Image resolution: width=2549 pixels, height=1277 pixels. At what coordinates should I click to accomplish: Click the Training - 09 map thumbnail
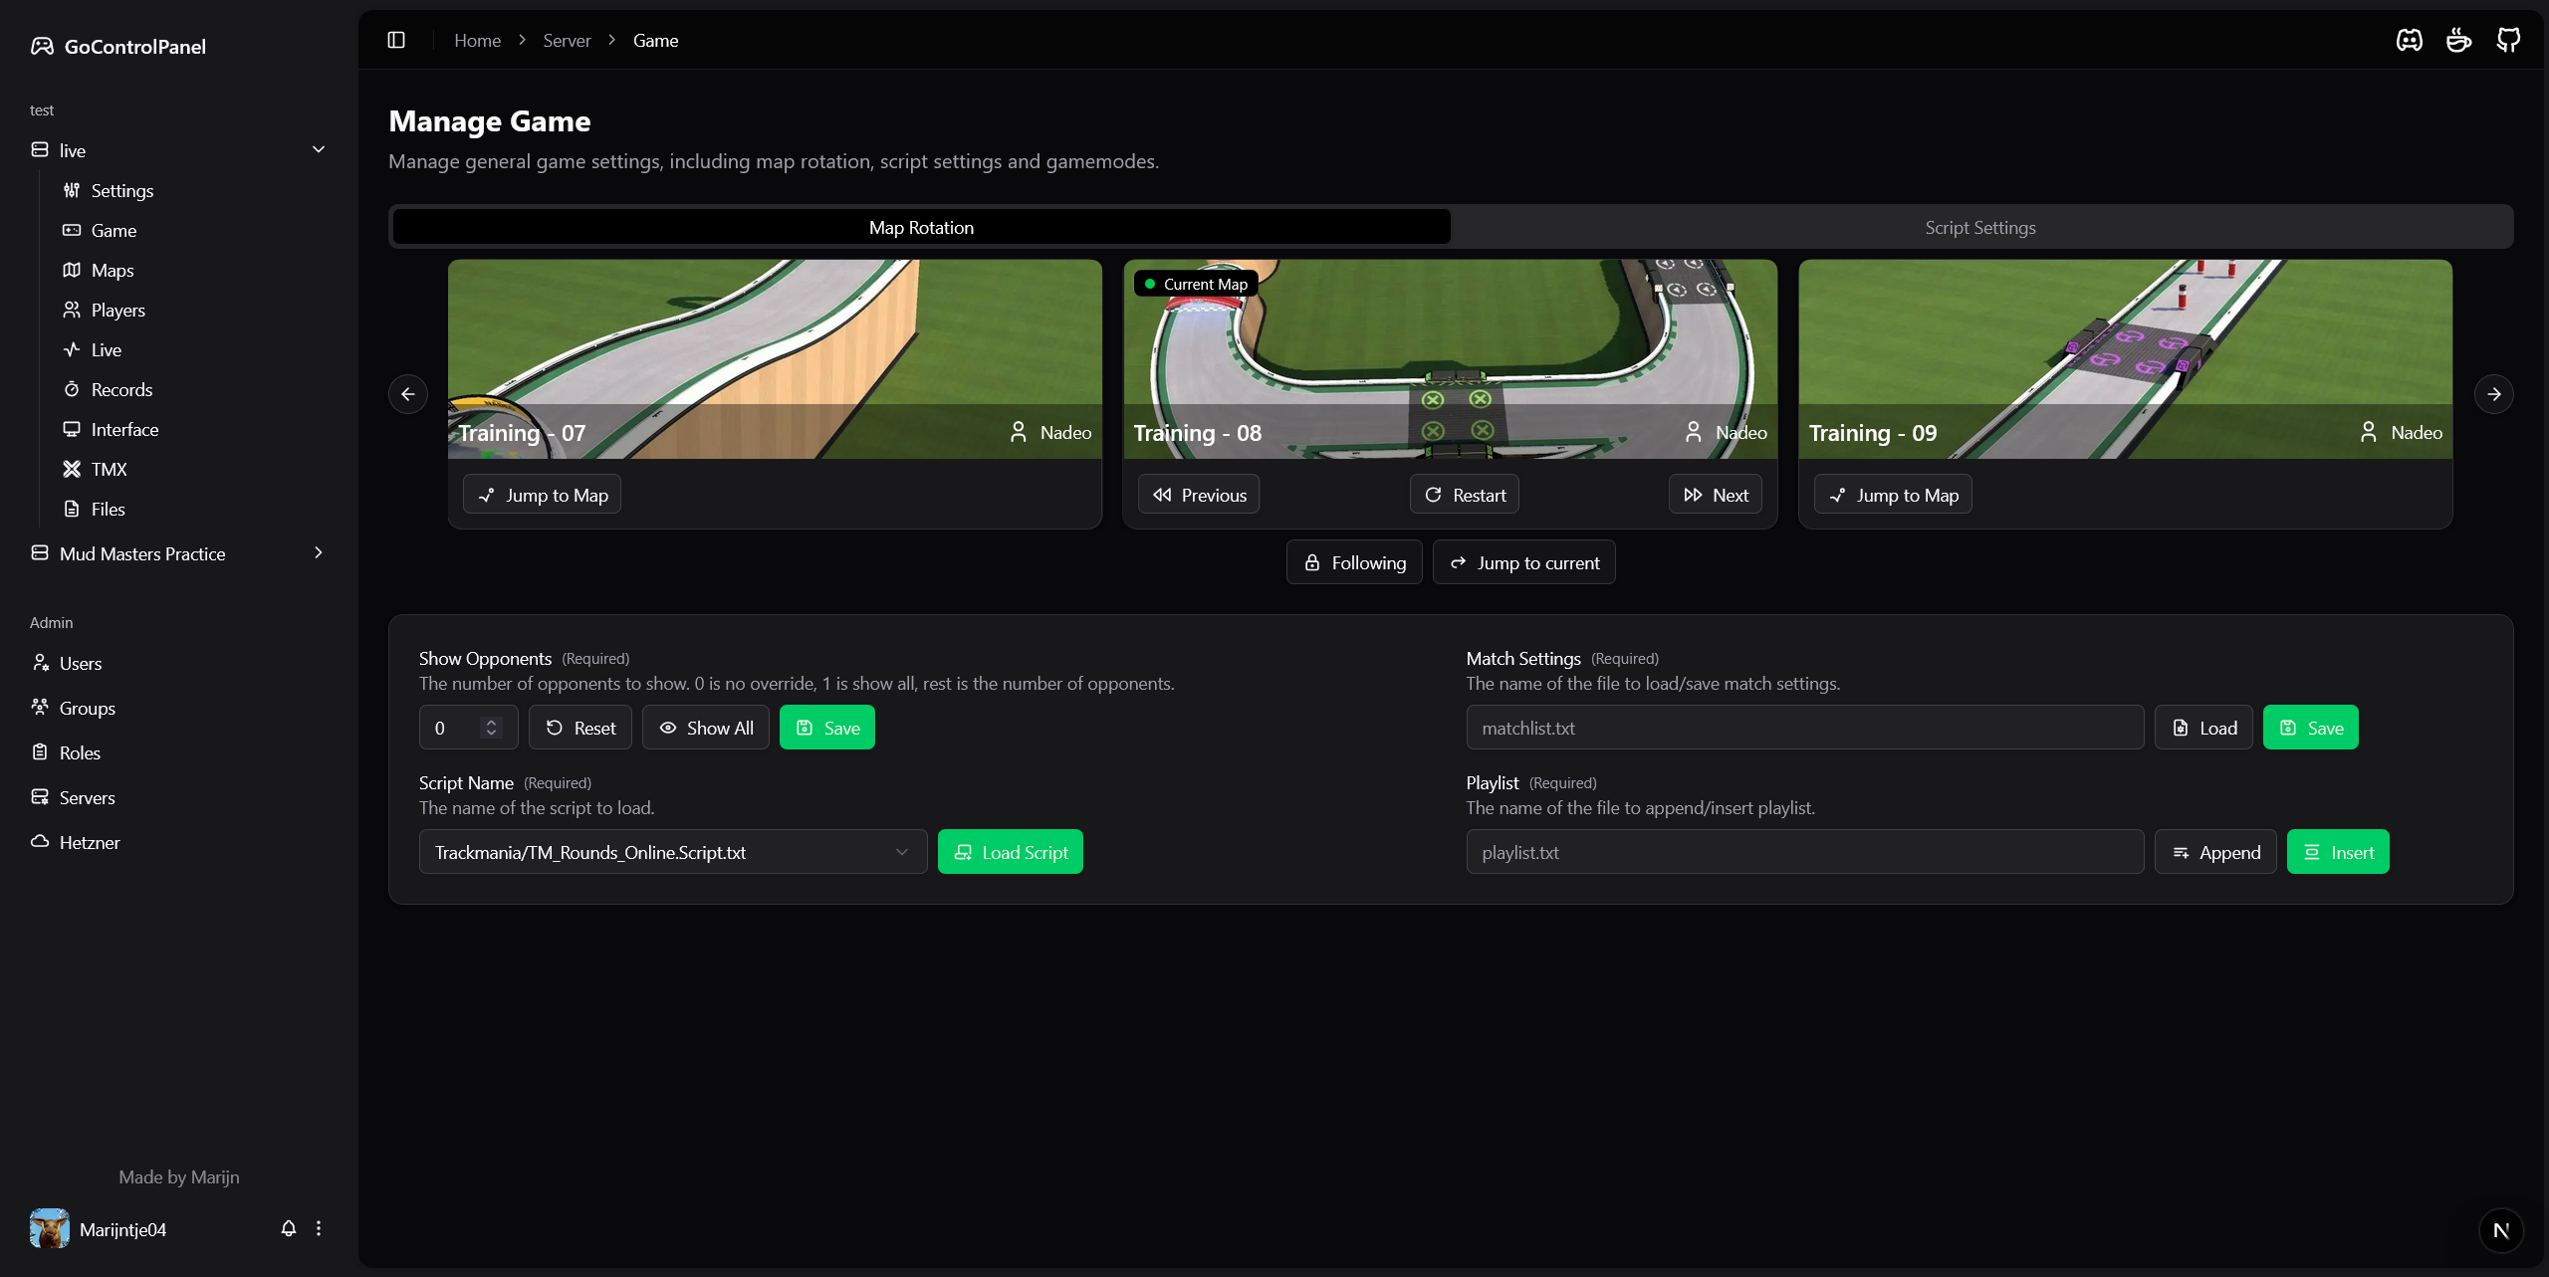pos(2125,358)
